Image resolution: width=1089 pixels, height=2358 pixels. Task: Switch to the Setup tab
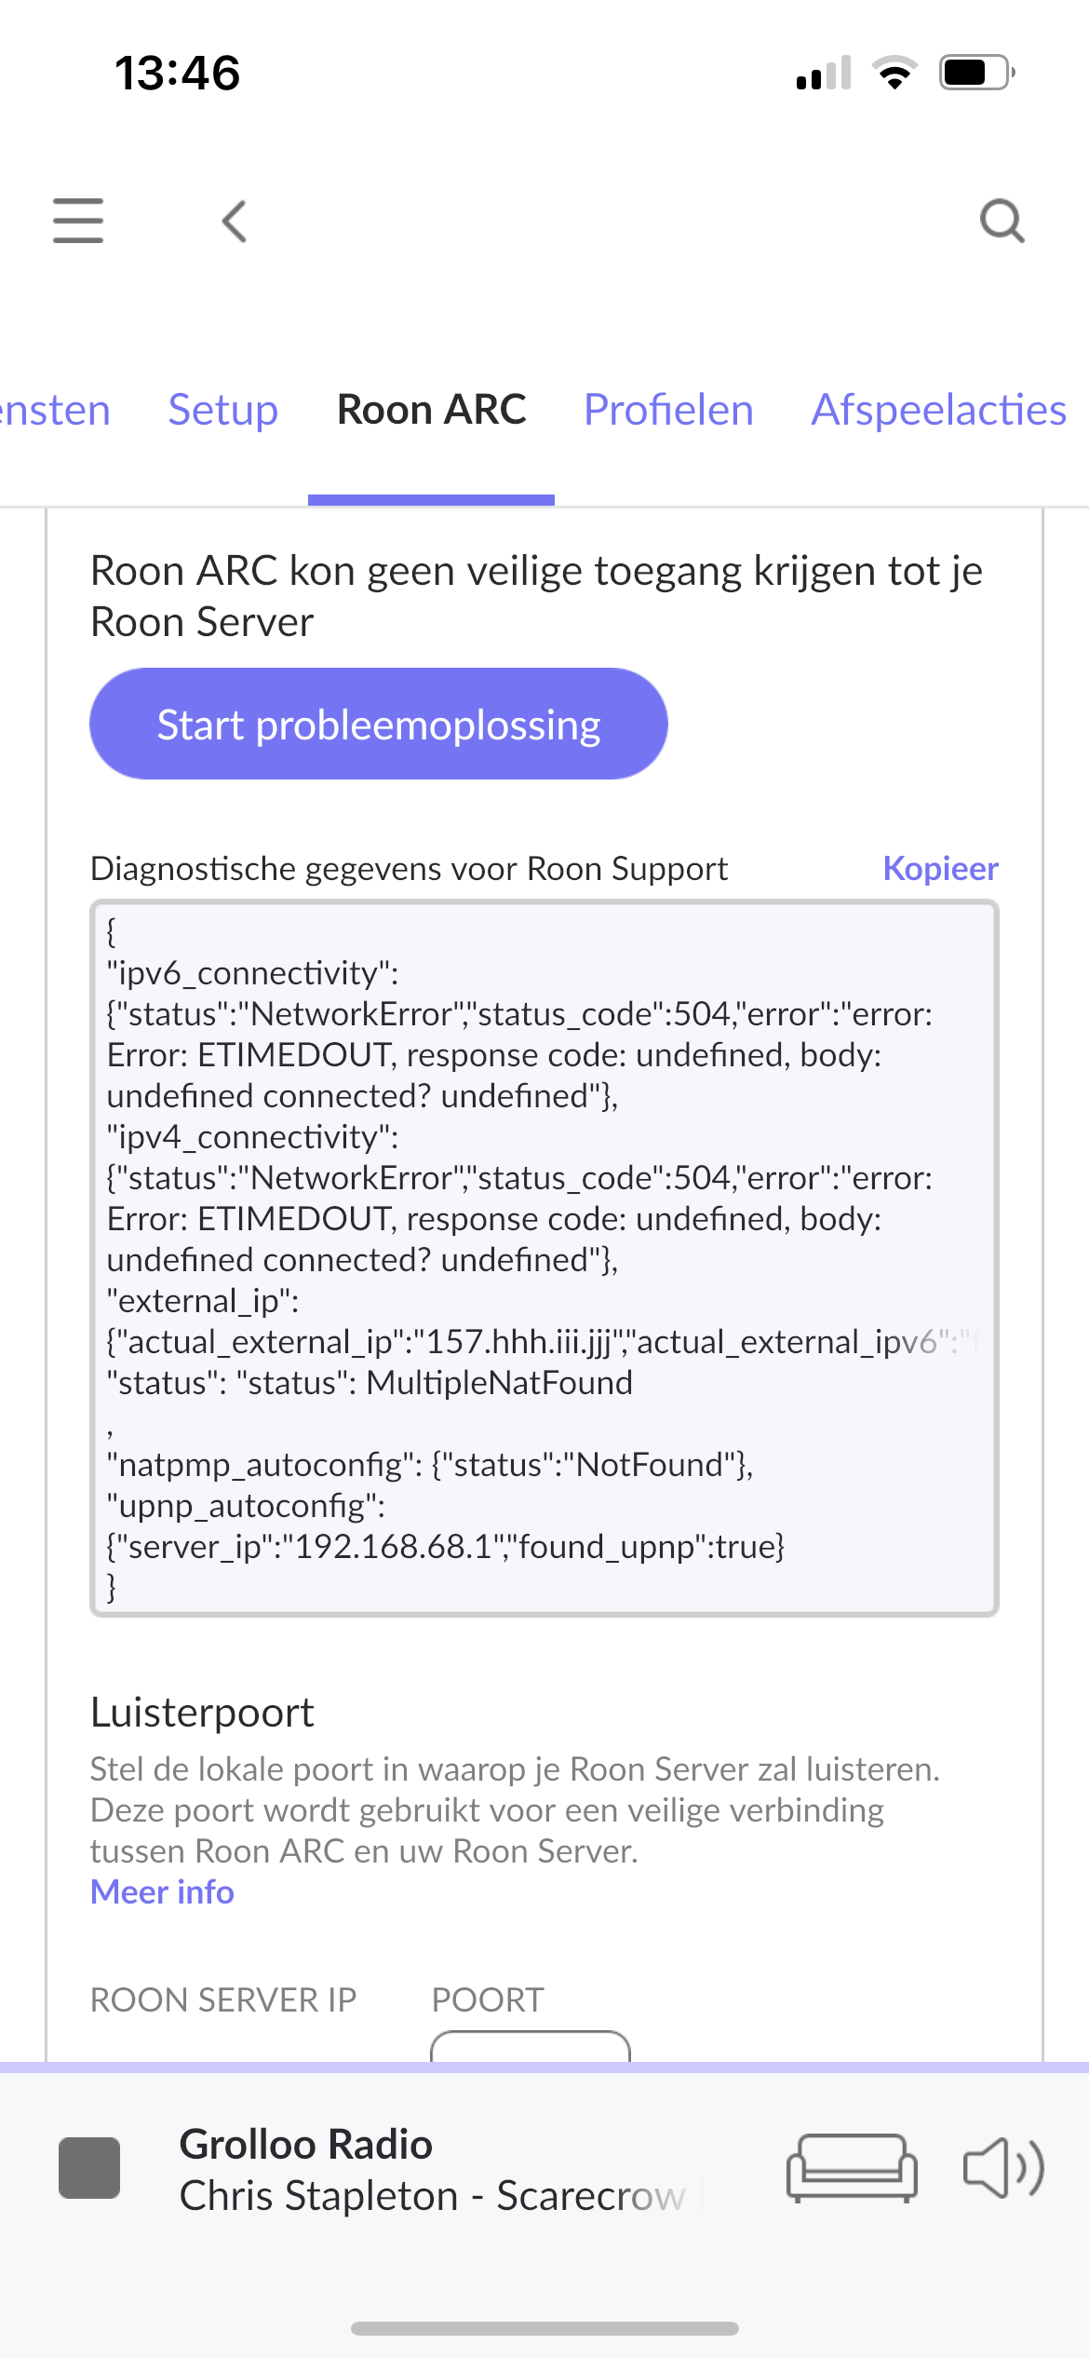[x=223, y=410]
